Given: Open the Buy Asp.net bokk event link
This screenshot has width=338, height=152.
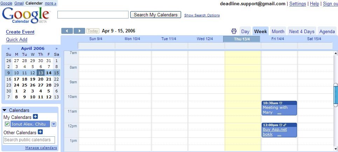Looking at the screenshot, I should click(x=275, y=132).
